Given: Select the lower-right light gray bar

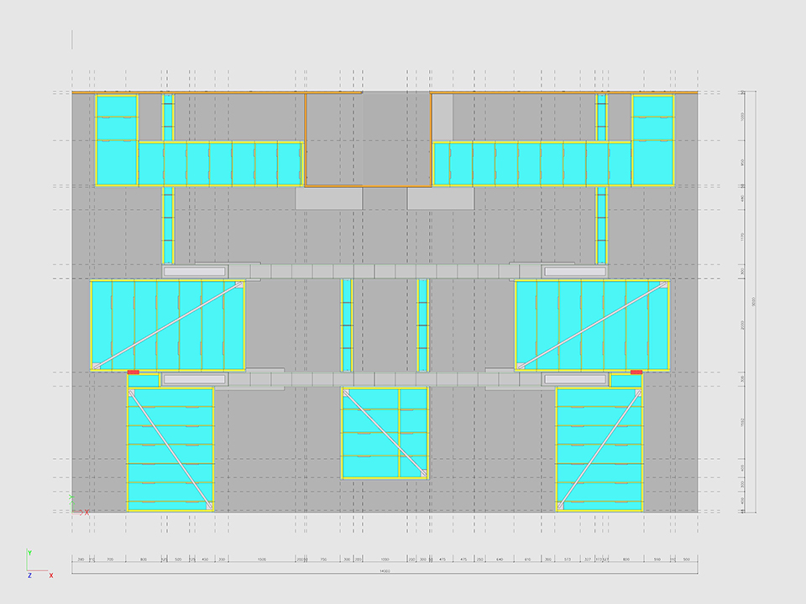Looking at the screenshot, I should [x=575, y=380].
